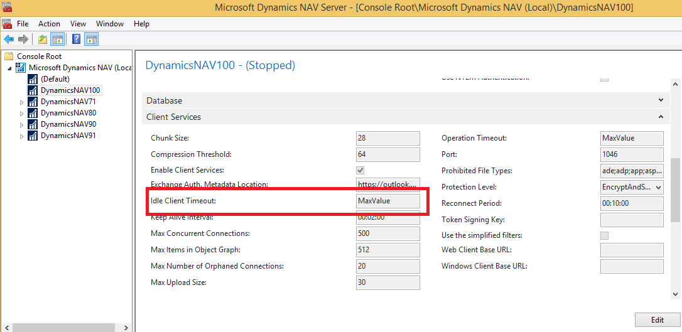Screen dimensions: 682x332
Task: Expand the DynamicsNAV91 tree node
Action: point(22,136)
